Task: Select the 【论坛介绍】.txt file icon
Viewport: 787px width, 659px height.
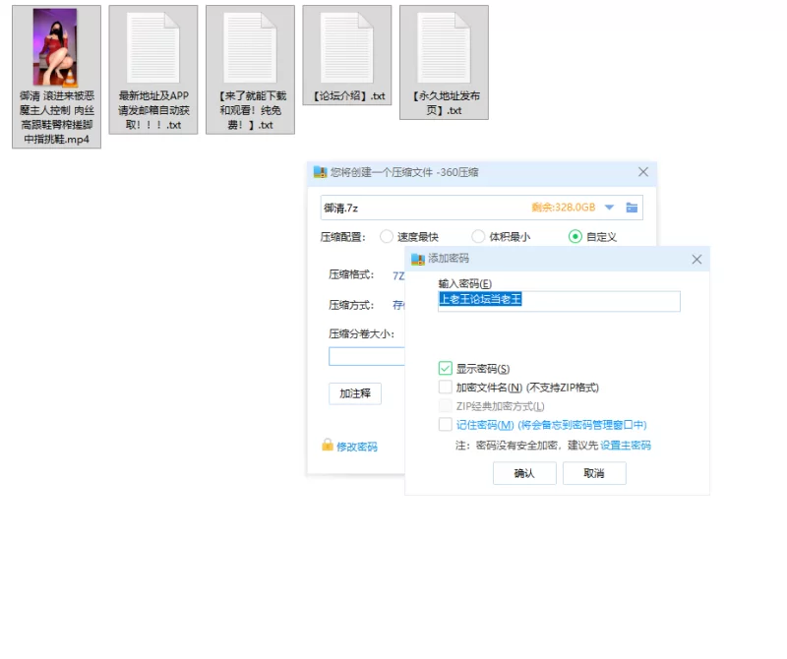Action: click(x=347, y=47)
